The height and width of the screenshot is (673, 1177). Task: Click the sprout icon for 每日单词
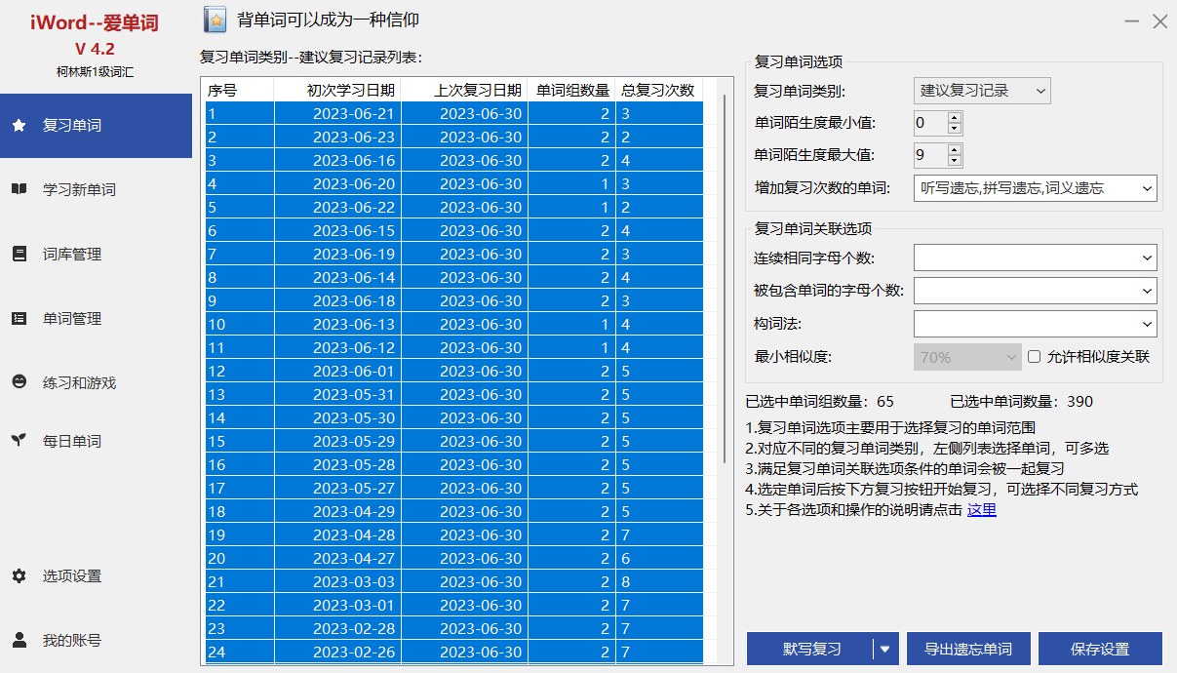click(x=19, y=441)
